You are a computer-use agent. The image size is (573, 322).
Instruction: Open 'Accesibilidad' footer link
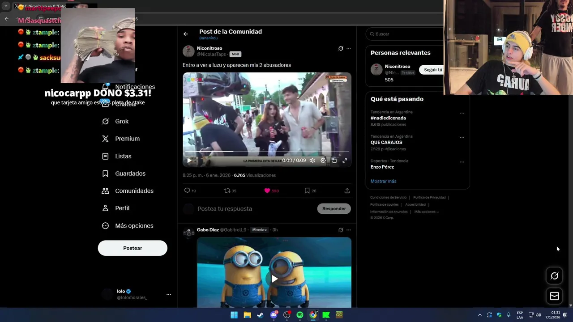click(415, 205)
